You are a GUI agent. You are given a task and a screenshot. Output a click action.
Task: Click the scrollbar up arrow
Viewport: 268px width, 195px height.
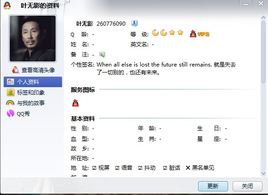point(263,17)
